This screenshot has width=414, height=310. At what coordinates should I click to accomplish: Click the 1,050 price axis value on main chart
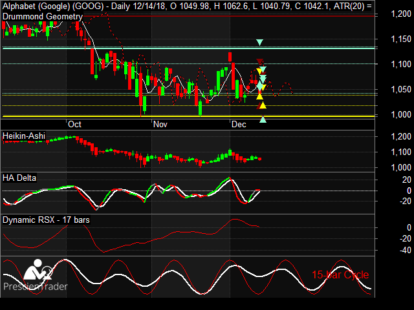coord(401,89)
